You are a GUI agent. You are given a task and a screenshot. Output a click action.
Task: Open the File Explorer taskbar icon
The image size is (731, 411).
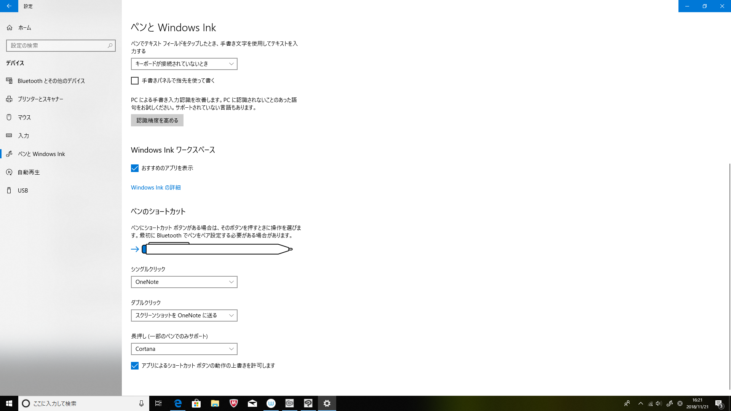215,403
